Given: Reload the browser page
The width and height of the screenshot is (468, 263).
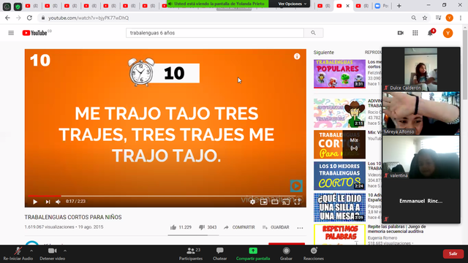Looking at the screenshot, I should coord(29,18).
